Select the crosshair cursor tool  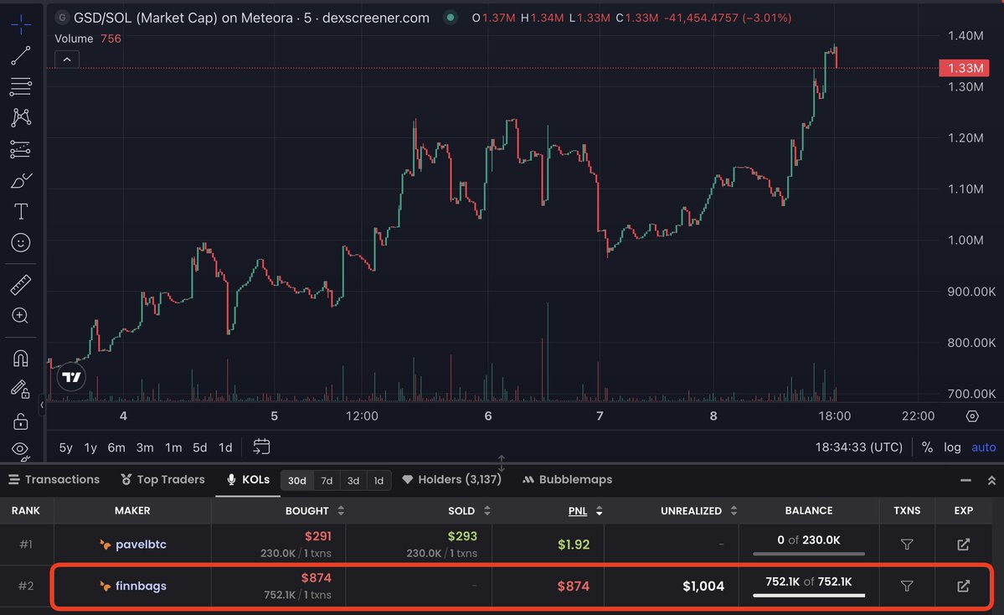20,24
